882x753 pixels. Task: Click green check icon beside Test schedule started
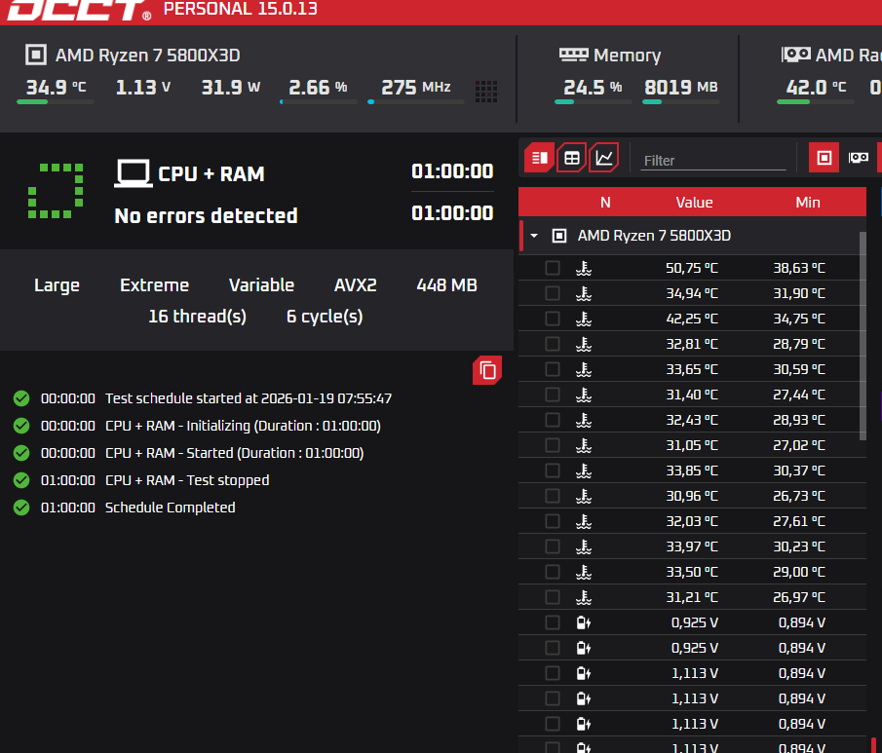point(21,398)
